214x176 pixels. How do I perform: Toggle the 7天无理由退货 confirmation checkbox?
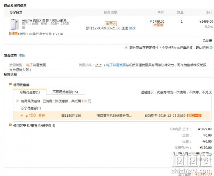pyautogui.click(x=126, y=48)
